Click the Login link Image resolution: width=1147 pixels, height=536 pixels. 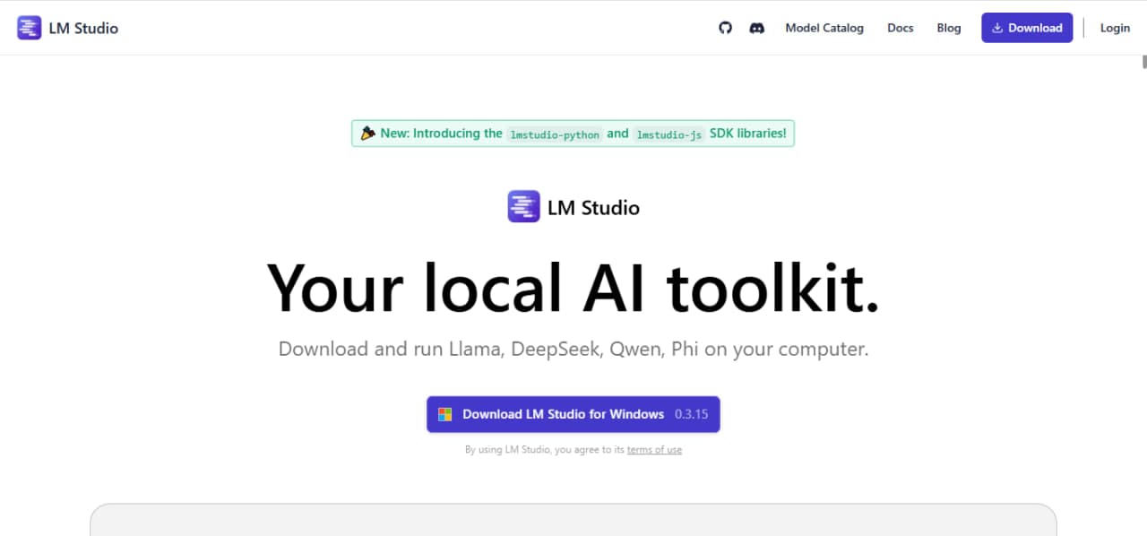point(1115,28)
